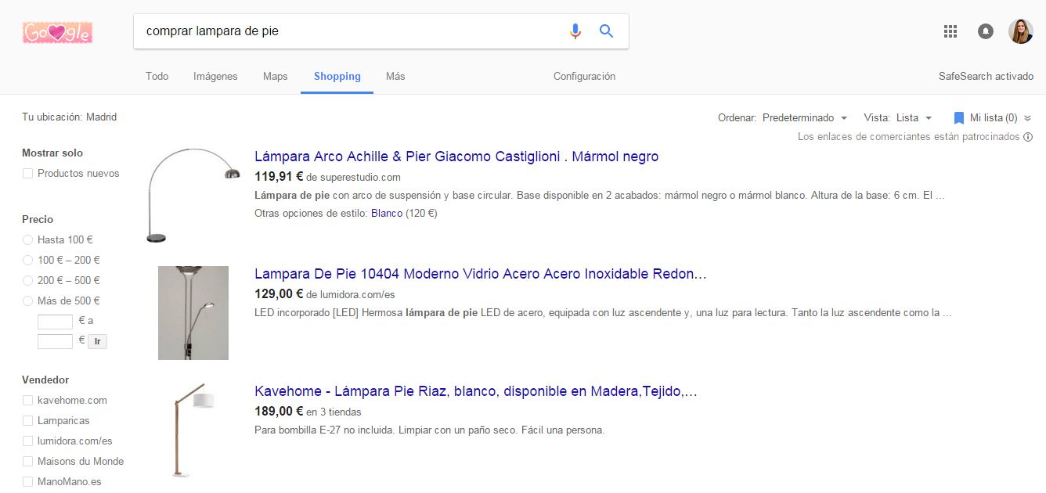Click the minimum price input field
The width and height of the screenshot is (1046, 493).
pos(55,322)
